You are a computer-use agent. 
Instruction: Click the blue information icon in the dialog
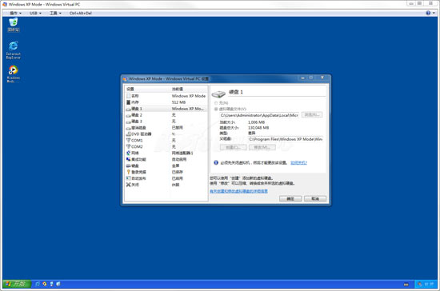pos(216,162)
